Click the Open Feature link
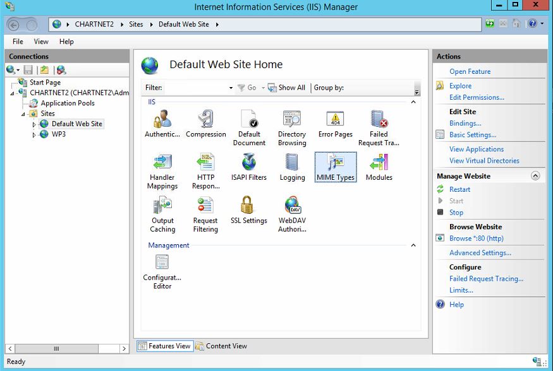553x371 pixels. 470,71
